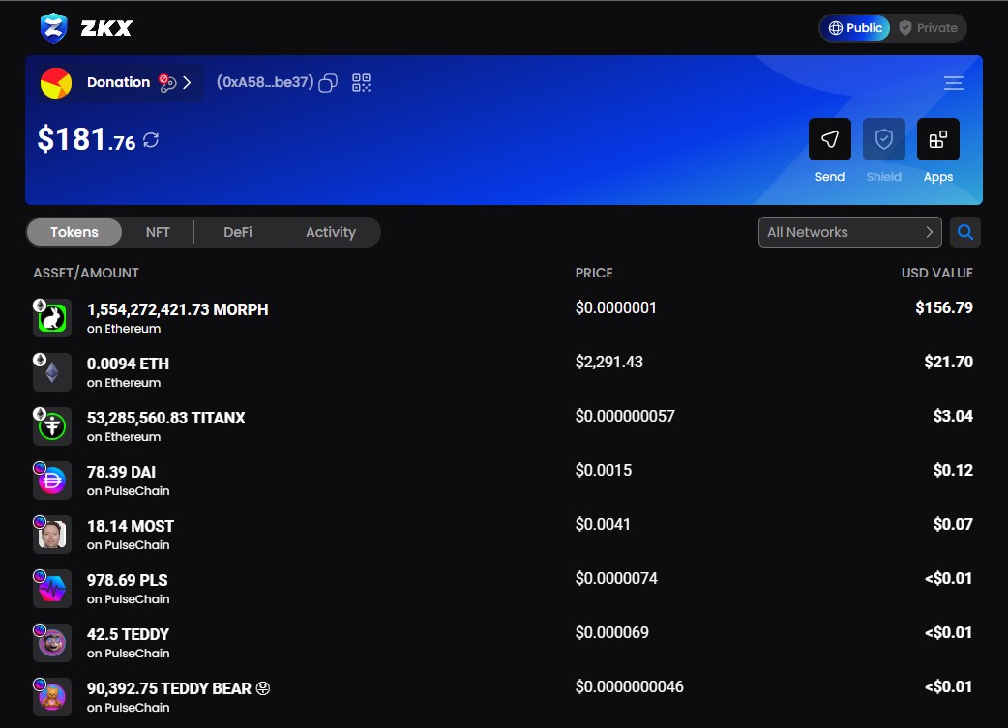Image resolution: width=1008 pixels, height=728 pixels.
Task: Select the 78.39 DAI amount
Action: [121, 472]
